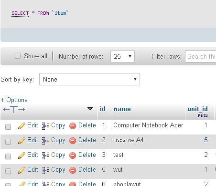Click the pencil Edit icon in the A4 row

(x=22, y=141)
